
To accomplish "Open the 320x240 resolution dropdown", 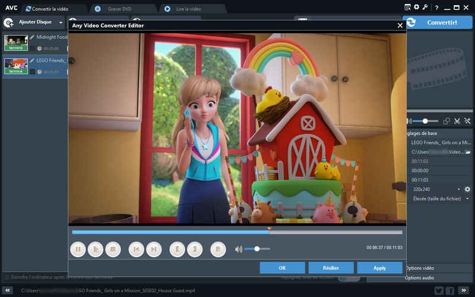I will point(458,189).
